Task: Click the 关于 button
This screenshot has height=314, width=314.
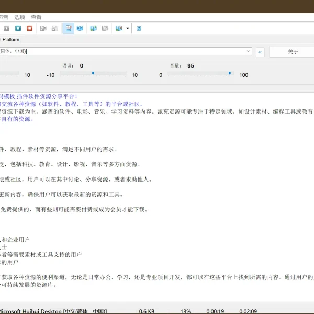Action: [x=293, y=51]
